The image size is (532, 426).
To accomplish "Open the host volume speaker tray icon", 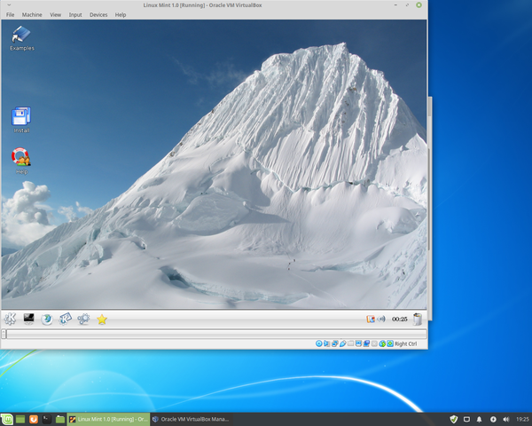I will coord(506,419).
